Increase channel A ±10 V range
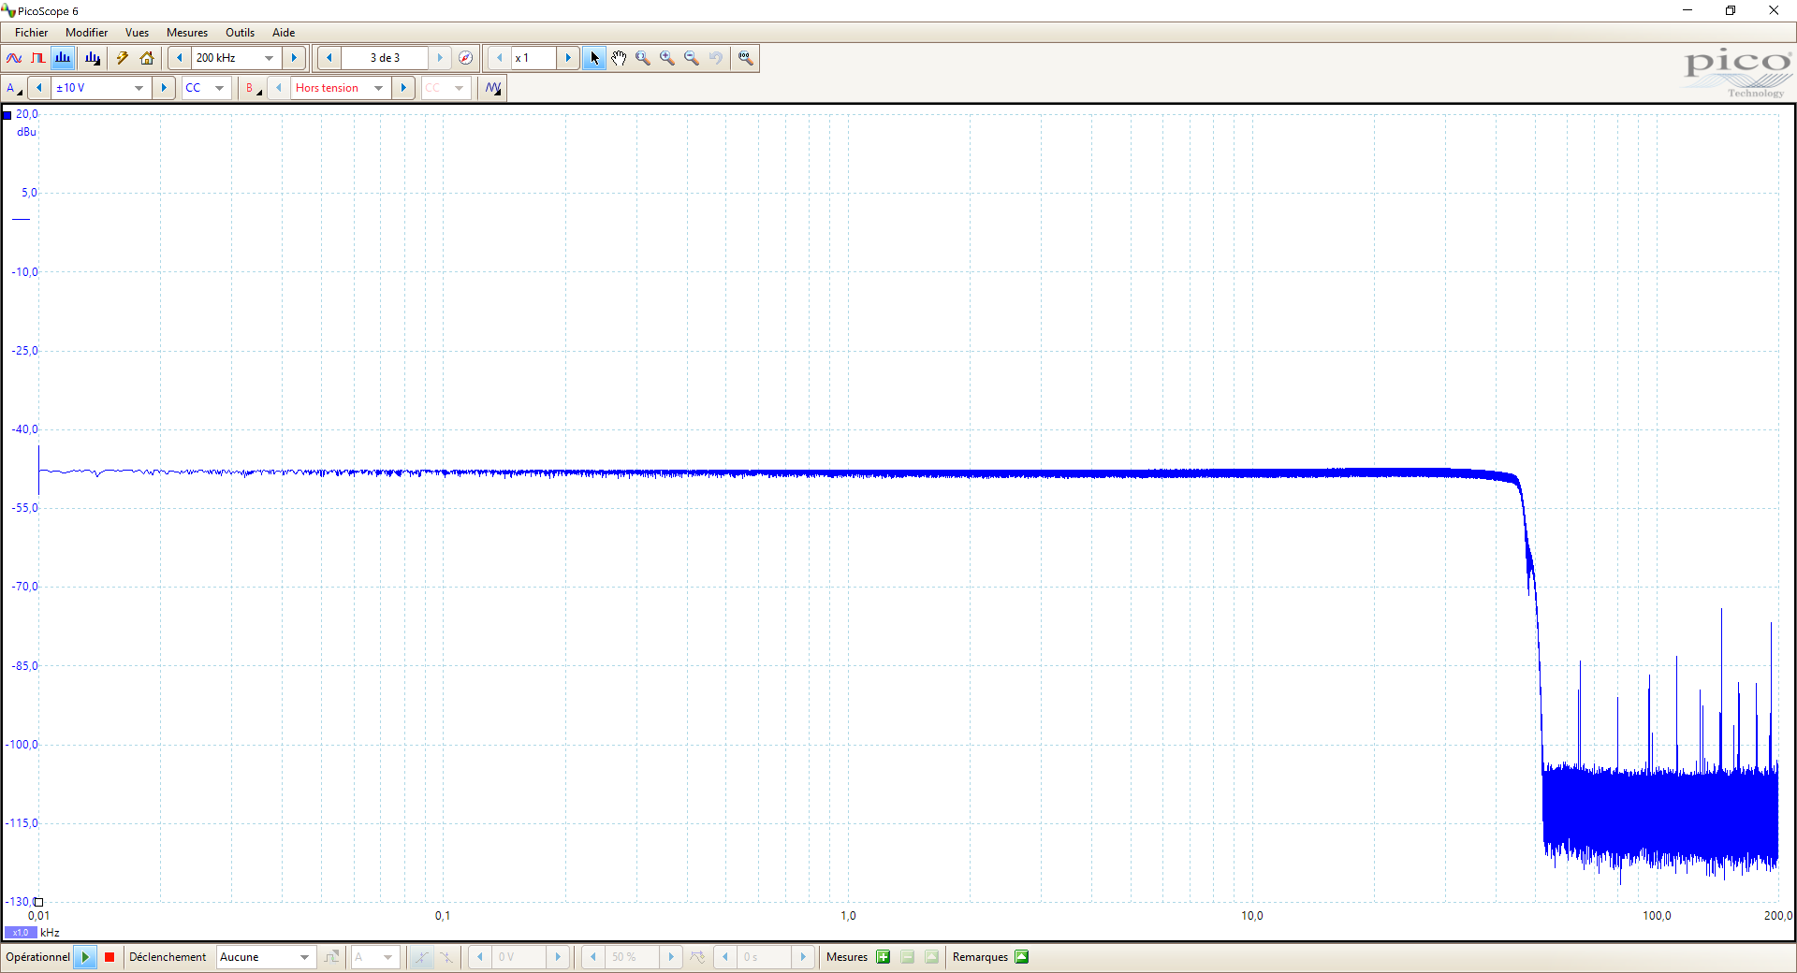This screenshot has height=973, width=1797. point(164,88)
